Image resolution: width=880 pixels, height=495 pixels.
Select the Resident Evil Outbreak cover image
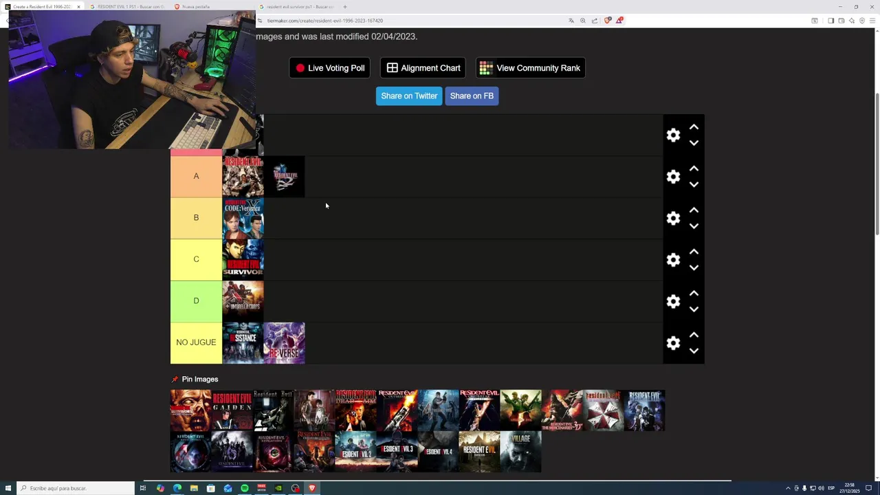pyautogui.click(x=397, y=410)
